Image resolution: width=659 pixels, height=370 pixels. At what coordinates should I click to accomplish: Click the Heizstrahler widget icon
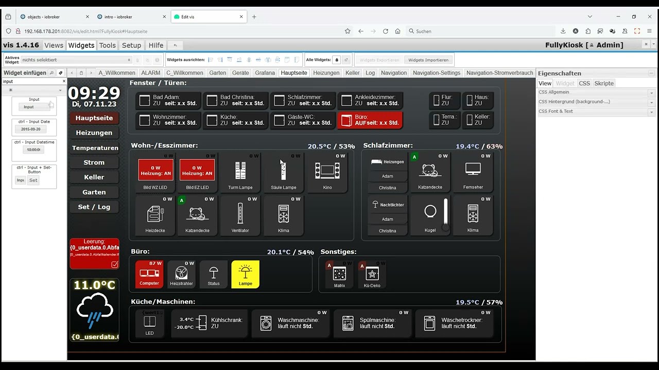tap(181, 272)
